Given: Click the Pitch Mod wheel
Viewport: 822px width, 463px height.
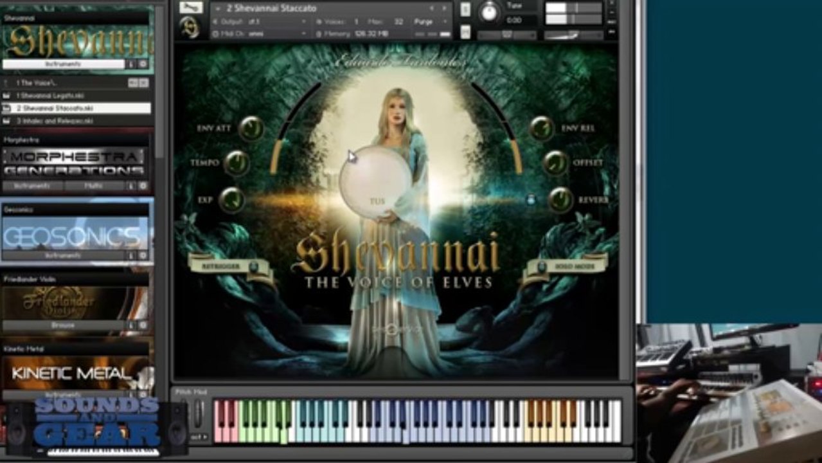Looking at the screenshot, I should pyautogui.click(x=199, y=414).
